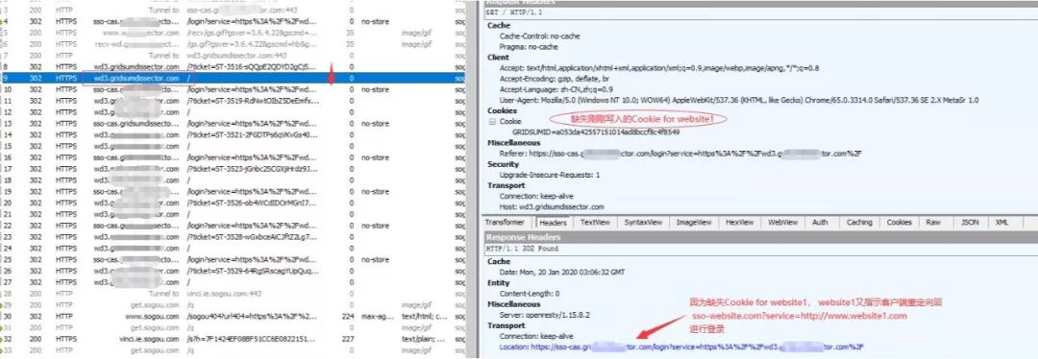Switch to the ImageView tab
The height and width of the screenshot is (359, 1038).
(693, 223)
